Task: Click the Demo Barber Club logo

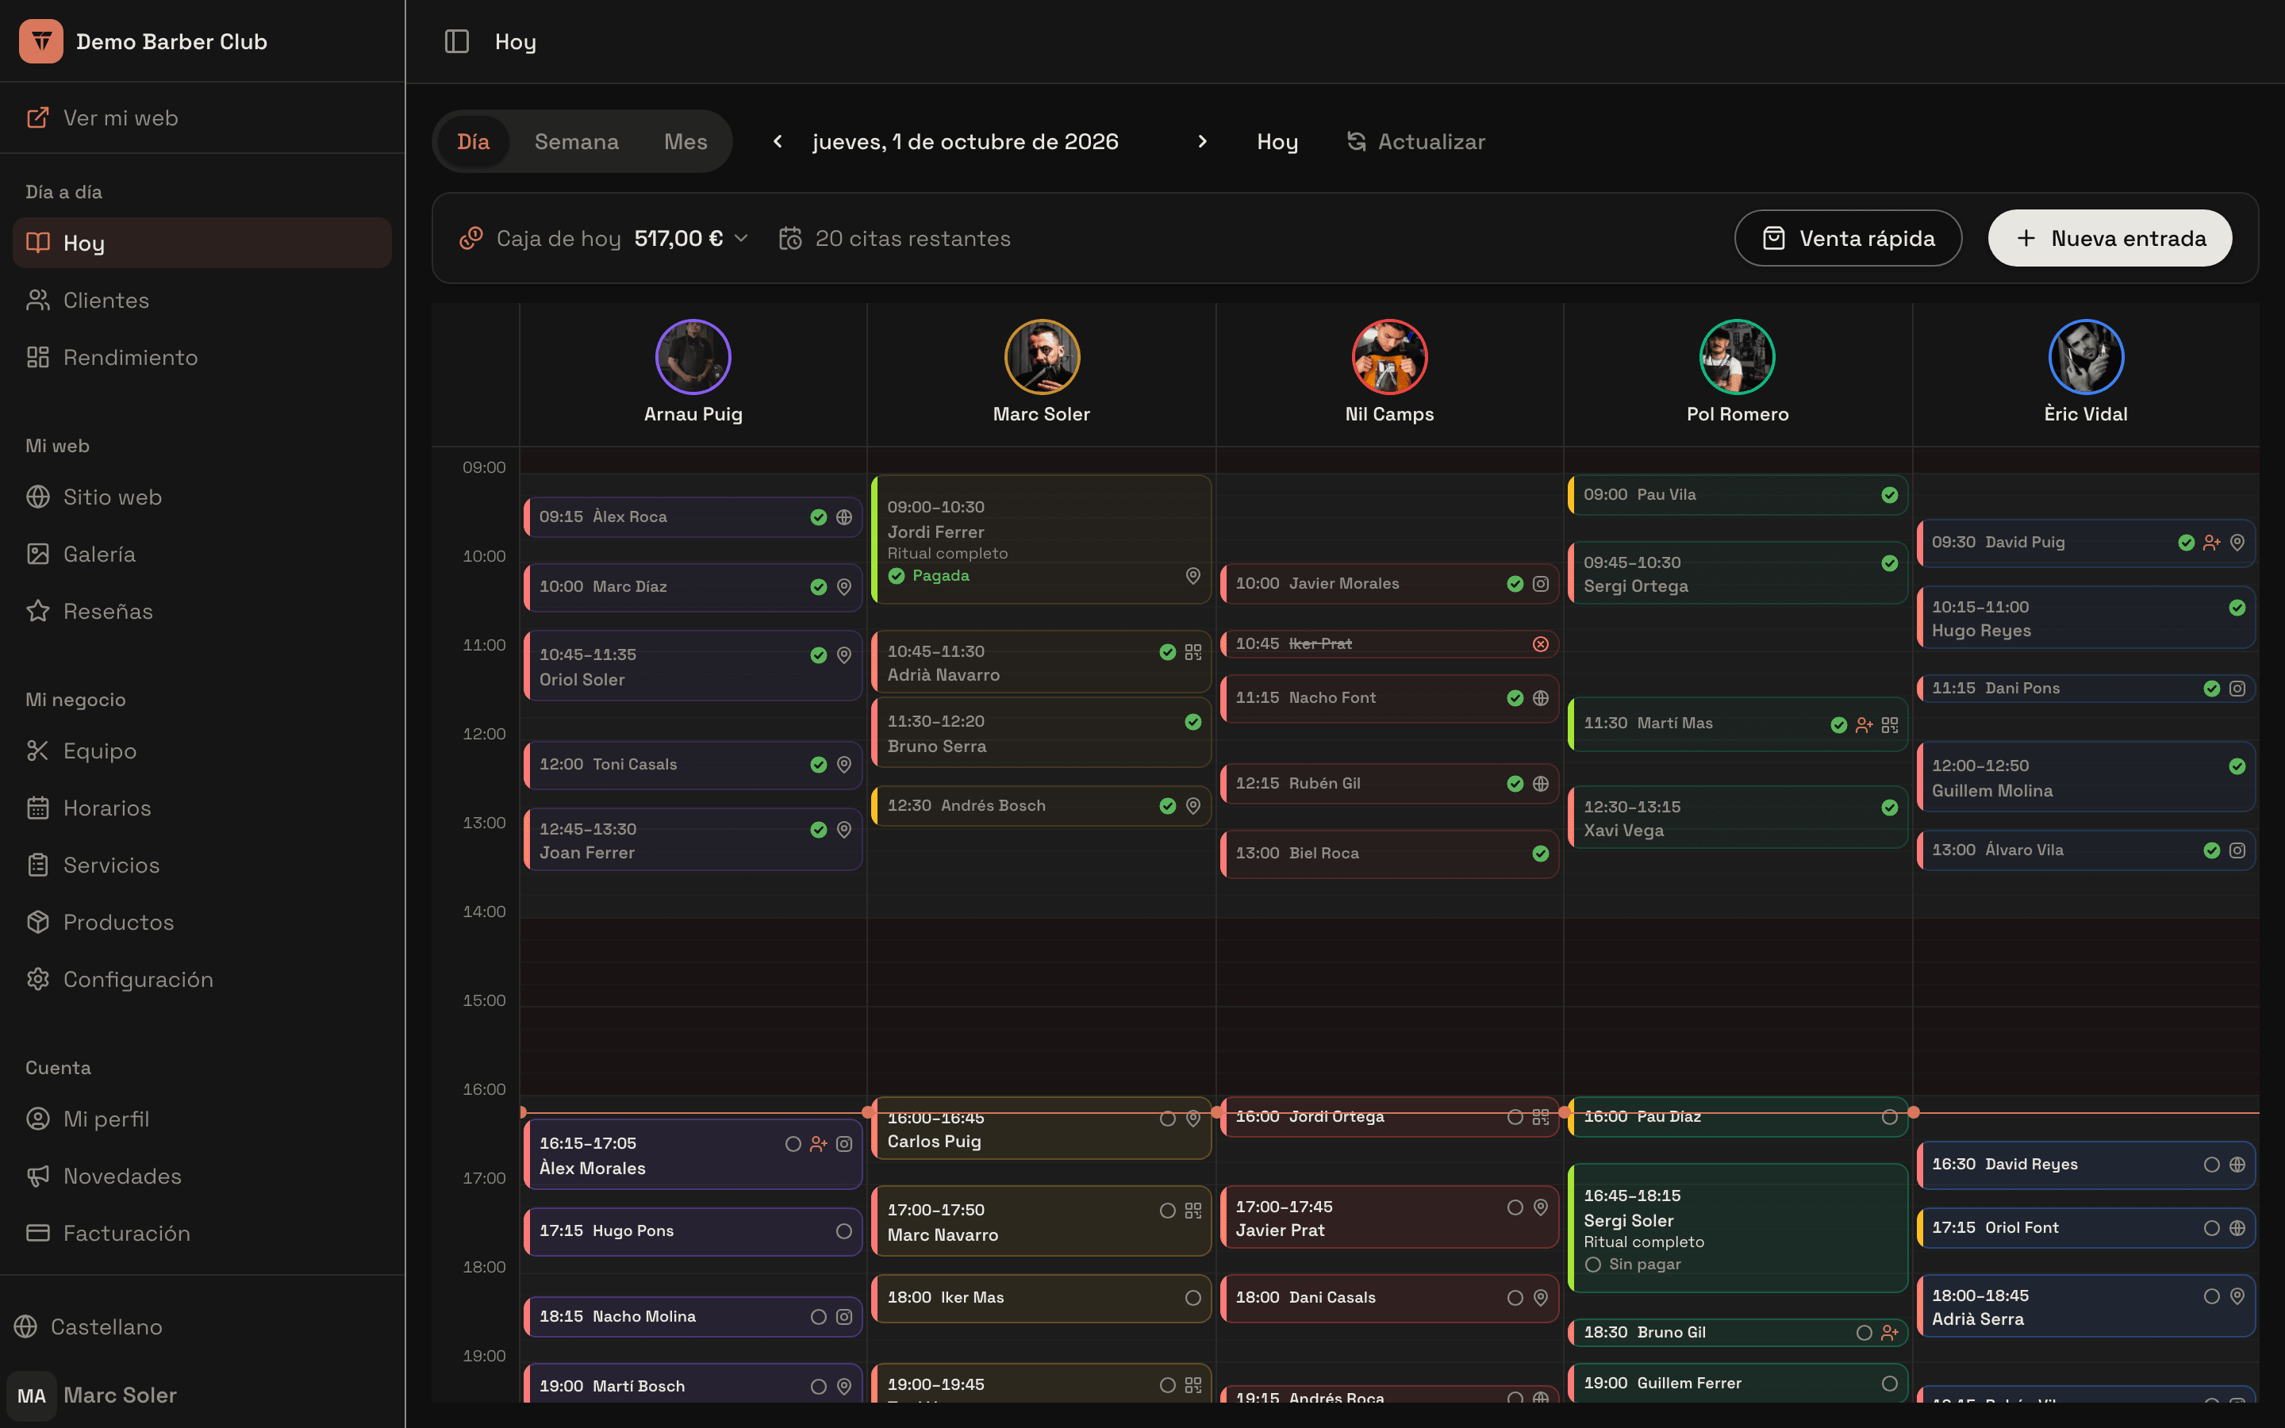Action: [x=40, y=41]
